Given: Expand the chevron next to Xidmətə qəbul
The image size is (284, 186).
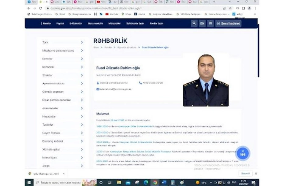Looking at the screenshot, I should point(82,149).
